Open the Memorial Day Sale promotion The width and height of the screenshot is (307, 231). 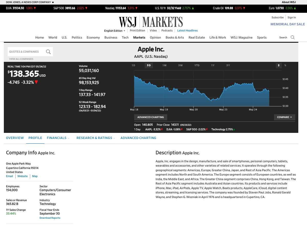pos(288,24)
